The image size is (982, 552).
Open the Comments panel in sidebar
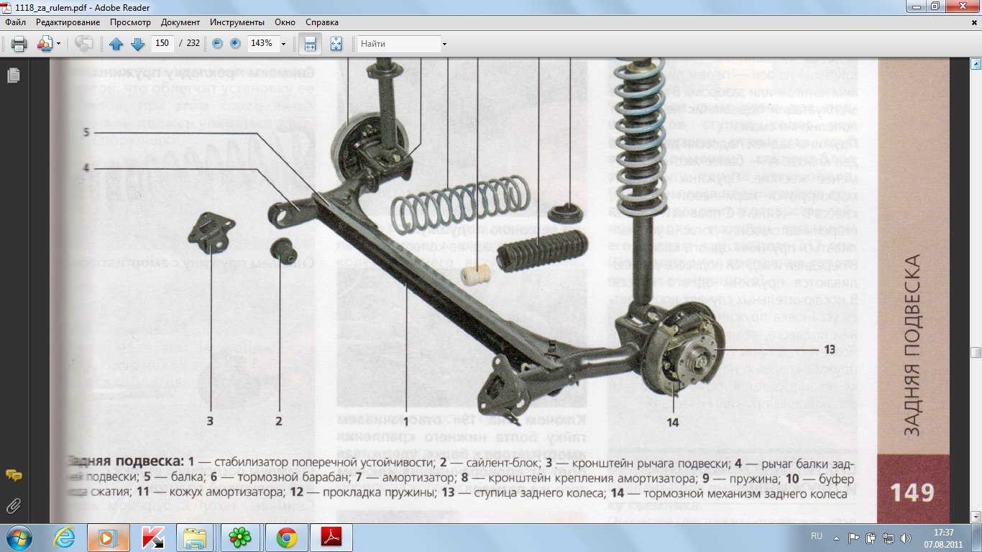click(13, 475)
